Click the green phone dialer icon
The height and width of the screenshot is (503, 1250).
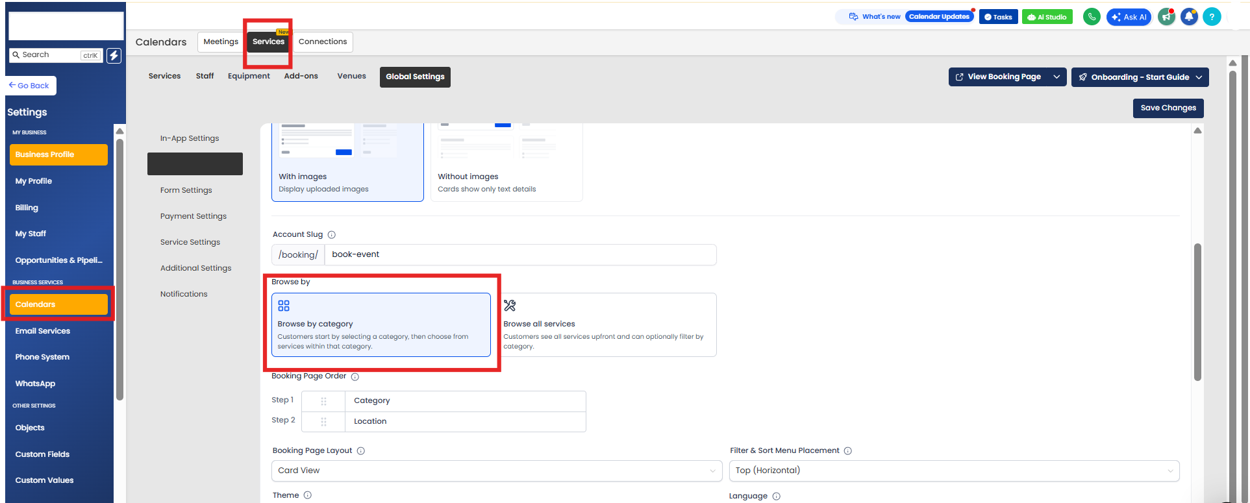[1092, 17]
